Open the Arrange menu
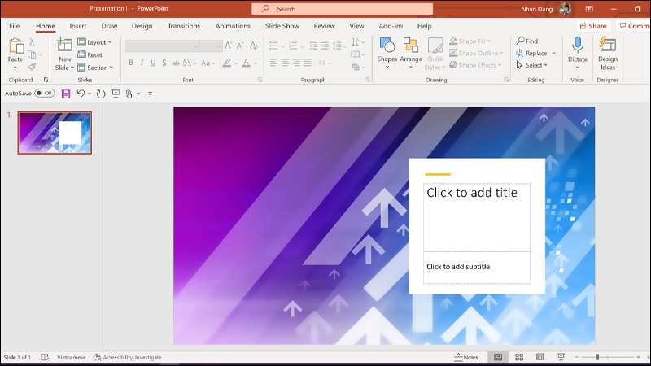Viewport: 651px width, 366px height. (411, 53)
